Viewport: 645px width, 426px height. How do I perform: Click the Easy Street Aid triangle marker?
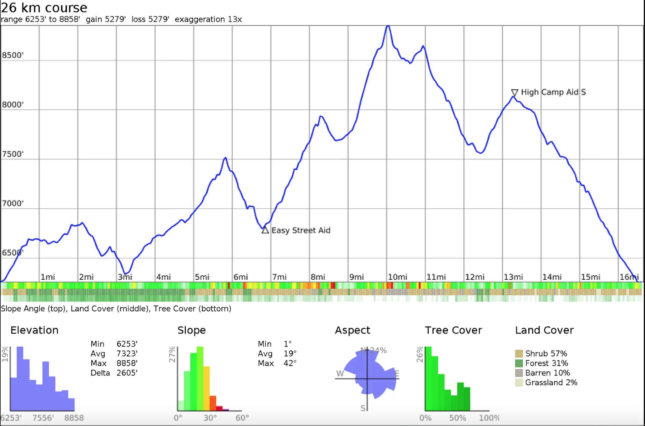[x=265, y=230]
